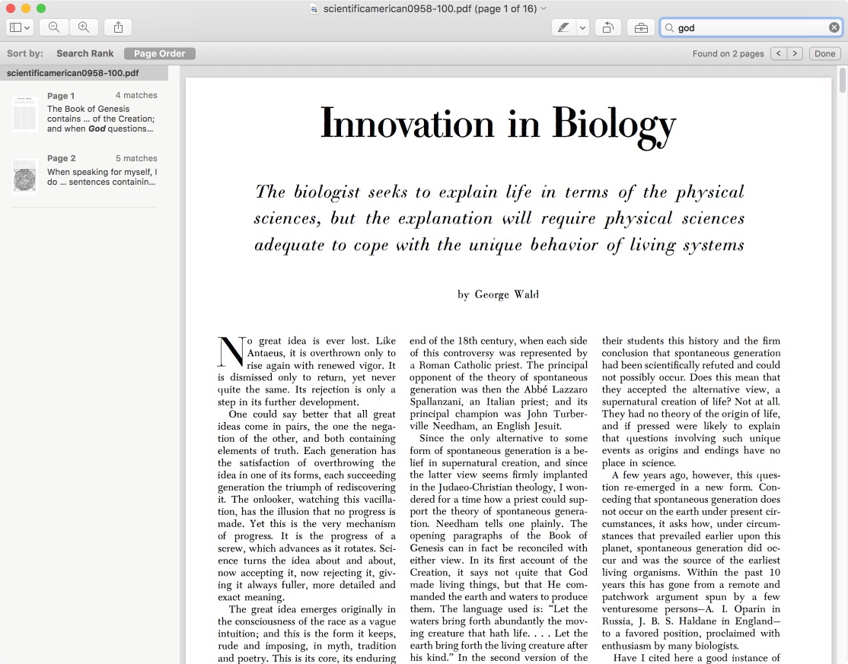The width and height of the screenshot is (848, 664).
Task: Go to next search match
Action: [x=795, y=53]
